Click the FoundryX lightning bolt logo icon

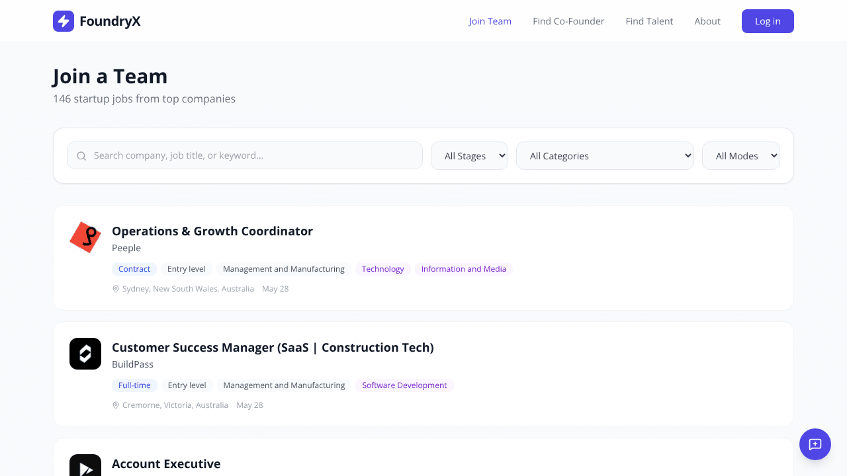[64, 21]
